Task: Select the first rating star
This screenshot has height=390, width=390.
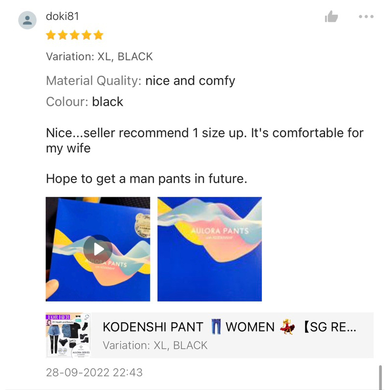Action: [x=51, y=35]
